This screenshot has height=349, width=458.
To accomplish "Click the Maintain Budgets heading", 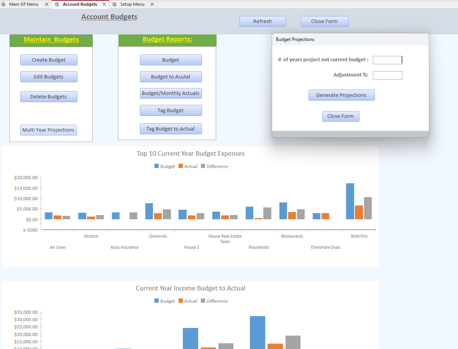I will 51,39.
